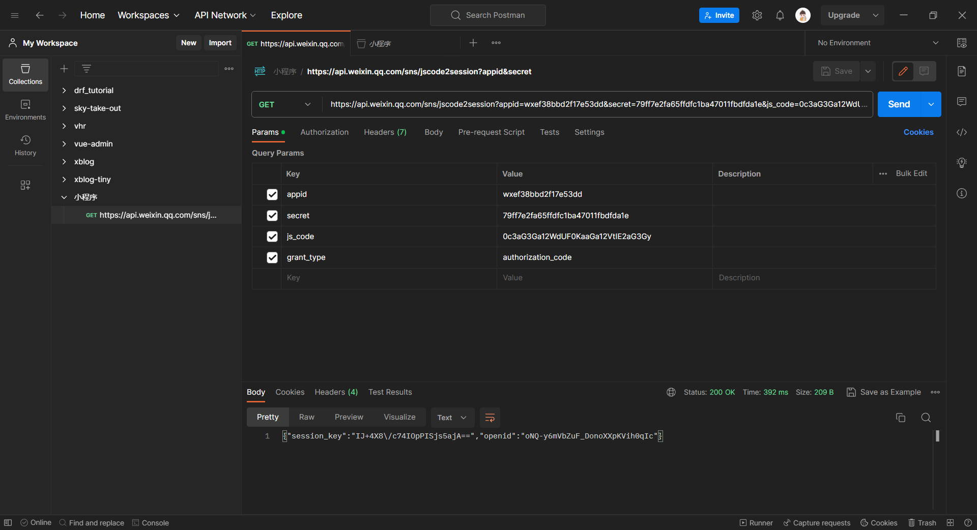Open the Environments sidebar panel
Screen dimensions: 977x530
[25, 110]
